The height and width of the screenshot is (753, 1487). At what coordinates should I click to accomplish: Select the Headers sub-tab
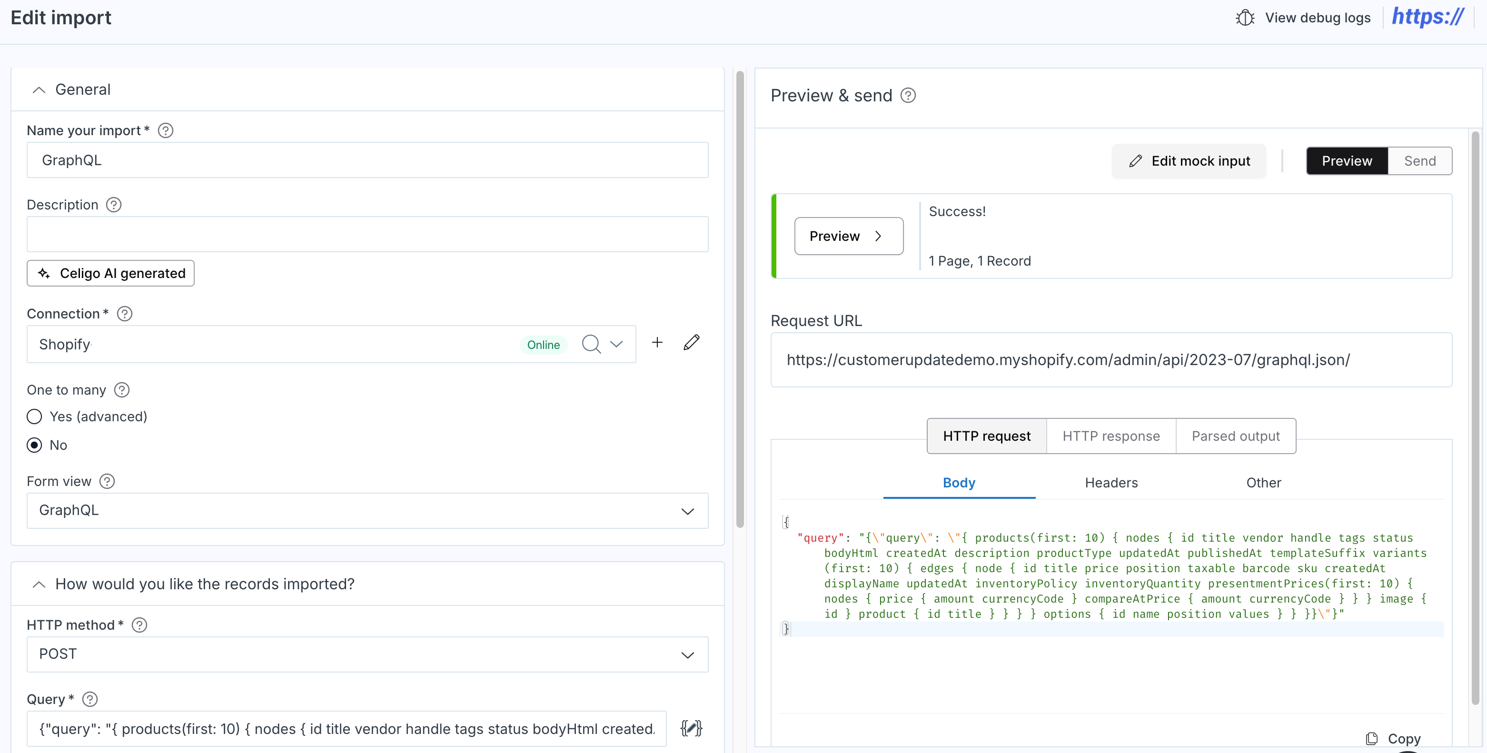pos(1111,483)
